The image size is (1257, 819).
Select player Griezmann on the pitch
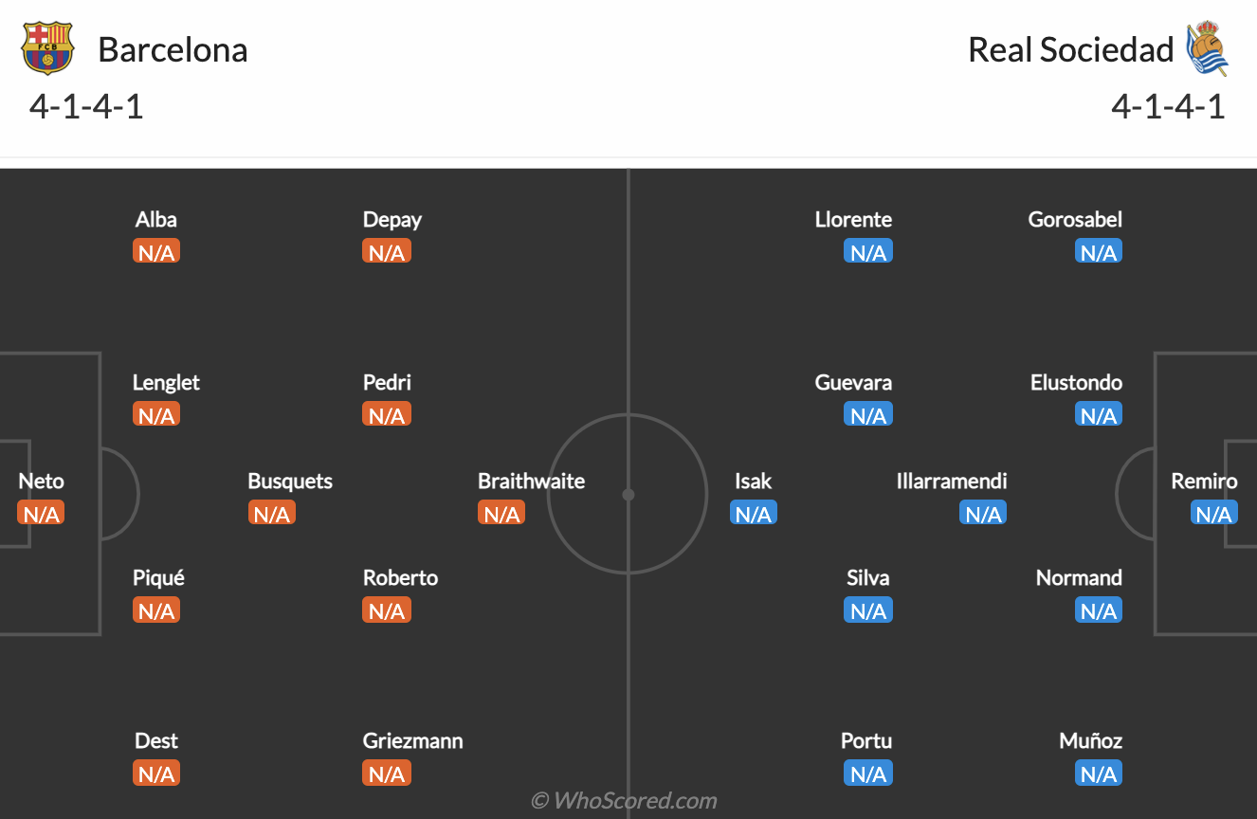tap(412, 741)
